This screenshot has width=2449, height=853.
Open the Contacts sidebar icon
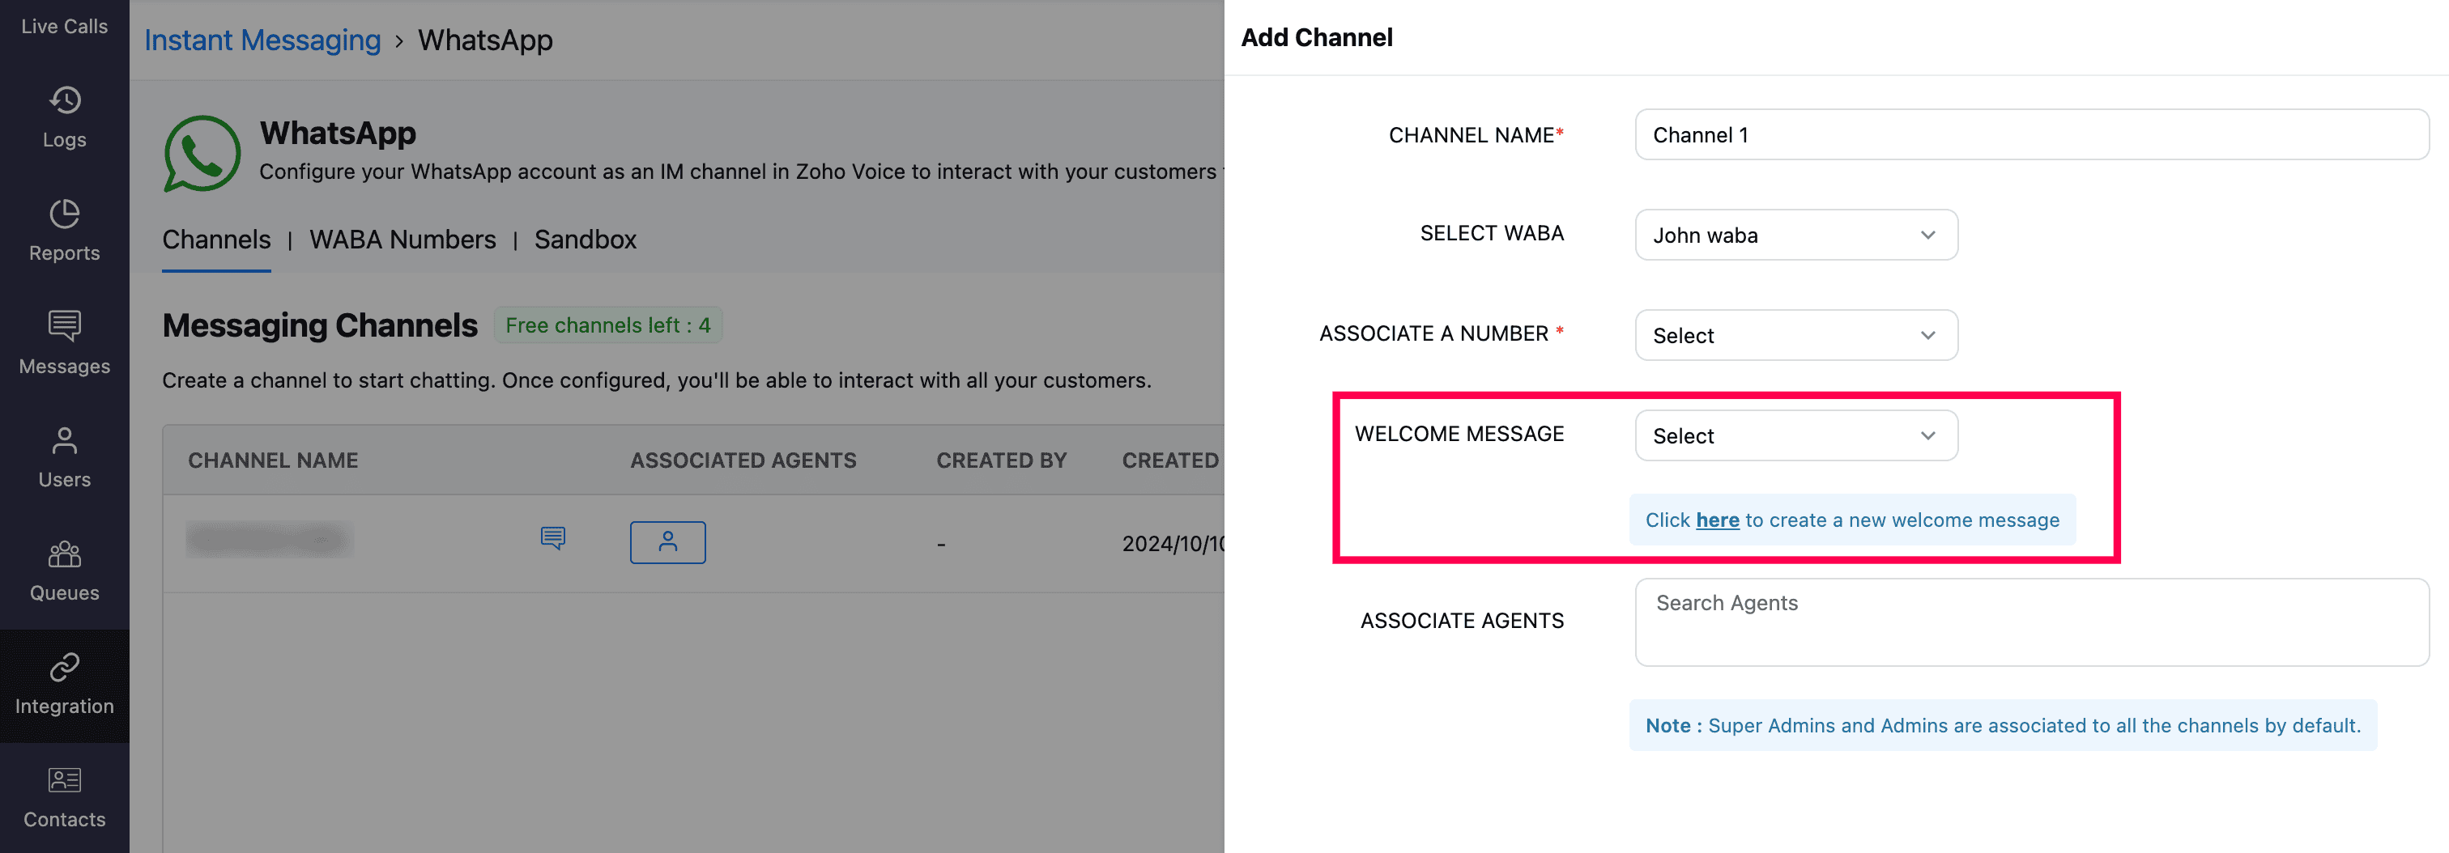coord(65,781)
